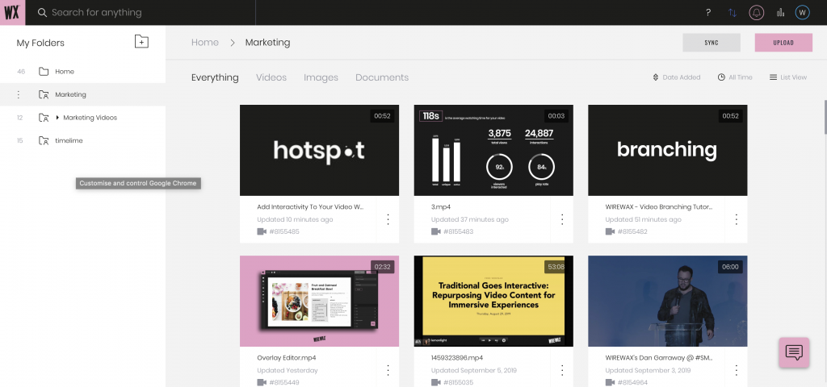The image size is (827, 387).
Task: Click camera icon beside #8155485
Action: pyautogui.click(x=262, y=231)
